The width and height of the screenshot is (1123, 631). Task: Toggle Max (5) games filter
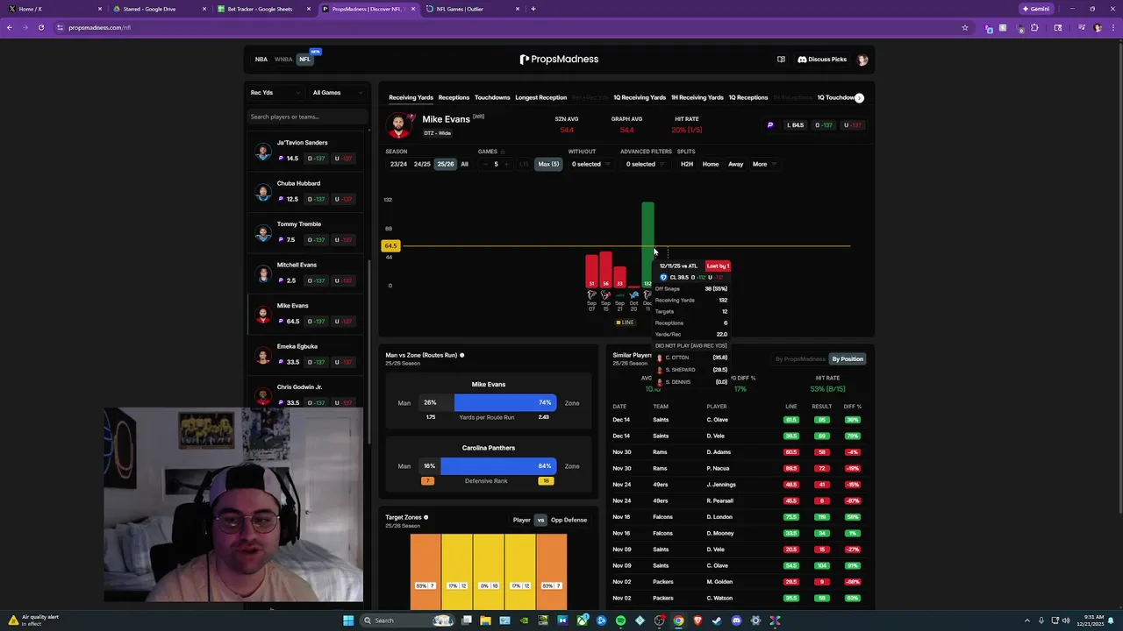pos(548,164)
